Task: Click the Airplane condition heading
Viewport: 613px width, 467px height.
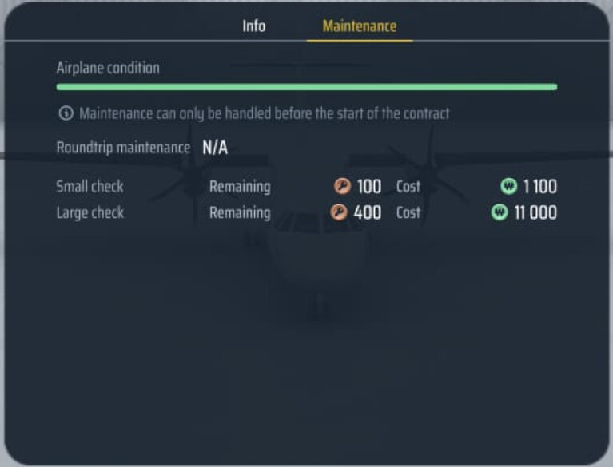Action: click(x=108, y=68)
